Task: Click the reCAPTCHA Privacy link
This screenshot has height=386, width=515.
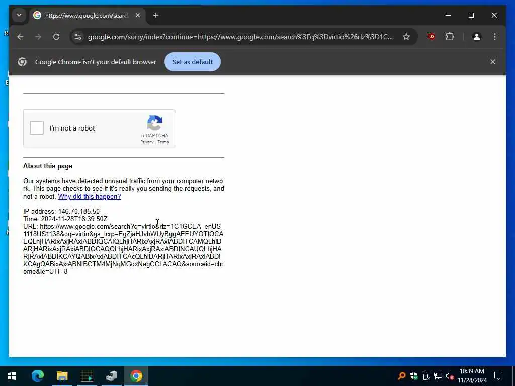Action: pyautogui.click(x=147, y=142)
